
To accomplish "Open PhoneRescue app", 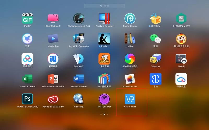I will (x=130, y=18).
